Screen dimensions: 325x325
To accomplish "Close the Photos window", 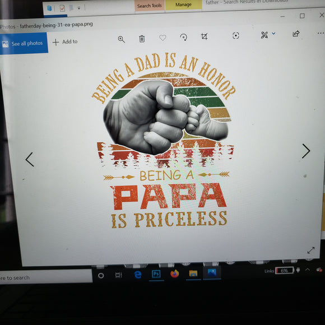I will click(x=322, y=15).
